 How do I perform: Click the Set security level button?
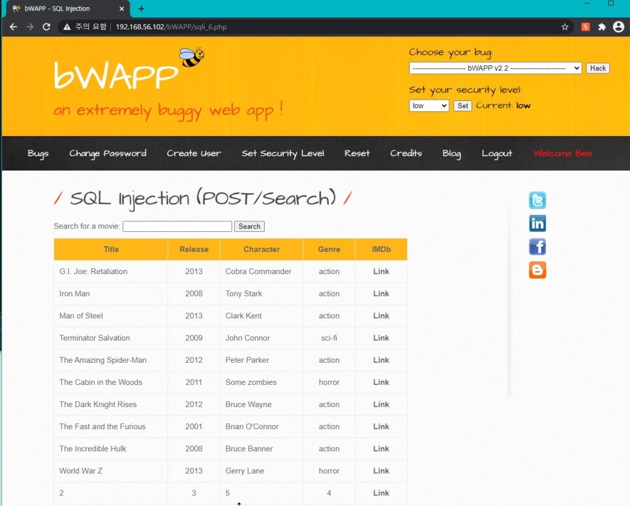click(462, 106)
